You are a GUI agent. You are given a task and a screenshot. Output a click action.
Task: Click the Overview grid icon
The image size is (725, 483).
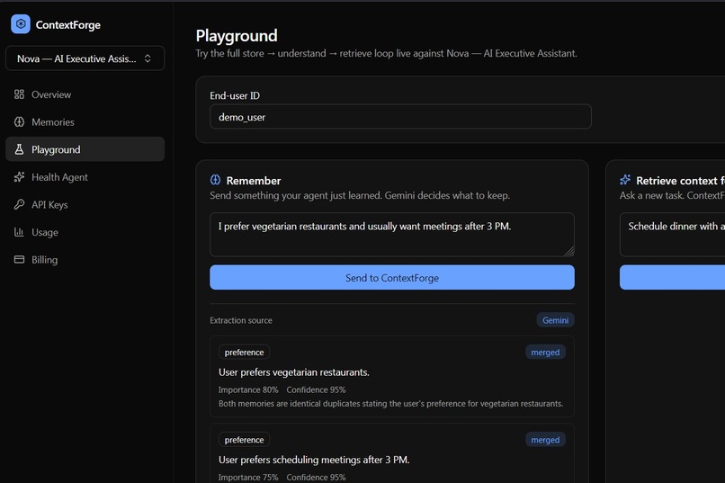pos(19,94)
